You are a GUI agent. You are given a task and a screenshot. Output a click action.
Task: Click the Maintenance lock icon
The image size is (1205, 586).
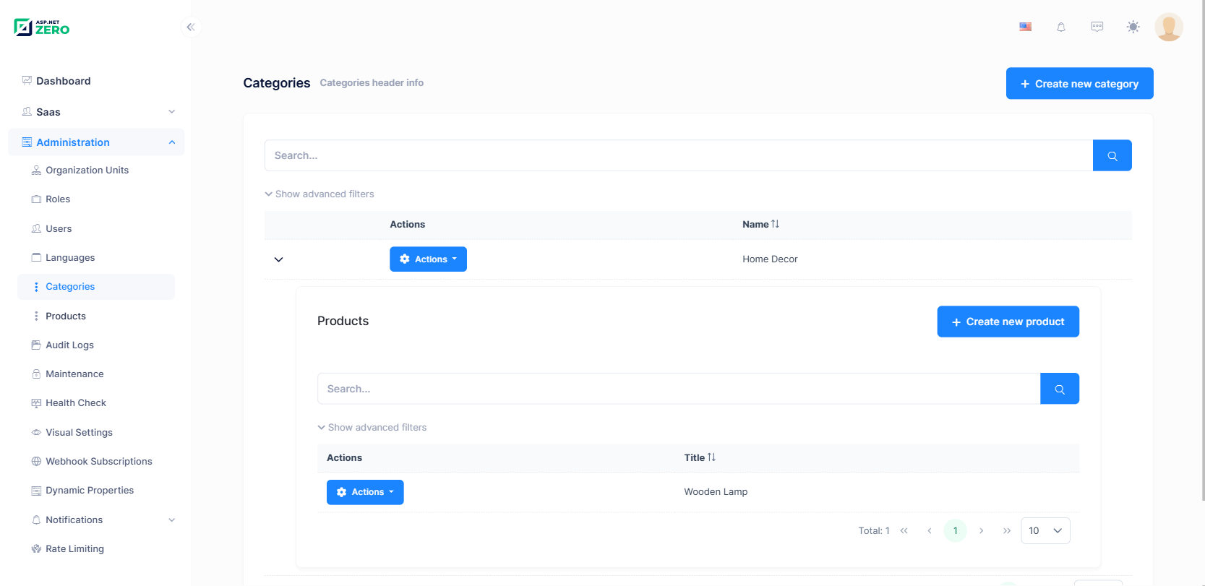(x=36, y=374)
